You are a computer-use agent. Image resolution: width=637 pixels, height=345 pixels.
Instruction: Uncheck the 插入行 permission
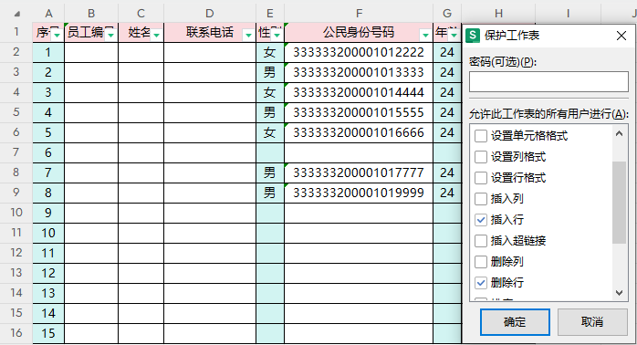481,220
